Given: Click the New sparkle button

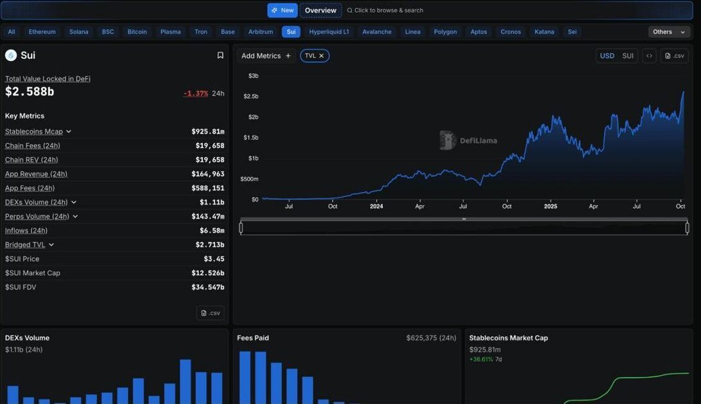Looking at the screenshot, I should 282,10.
